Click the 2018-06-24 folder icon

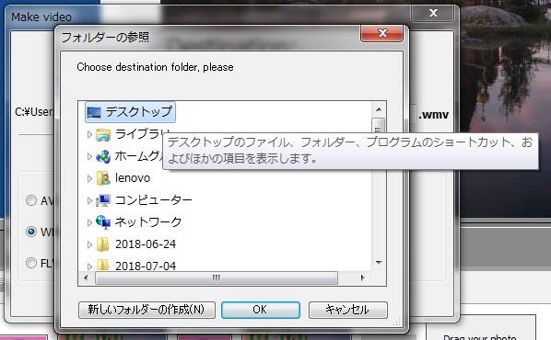coord(102,244)
